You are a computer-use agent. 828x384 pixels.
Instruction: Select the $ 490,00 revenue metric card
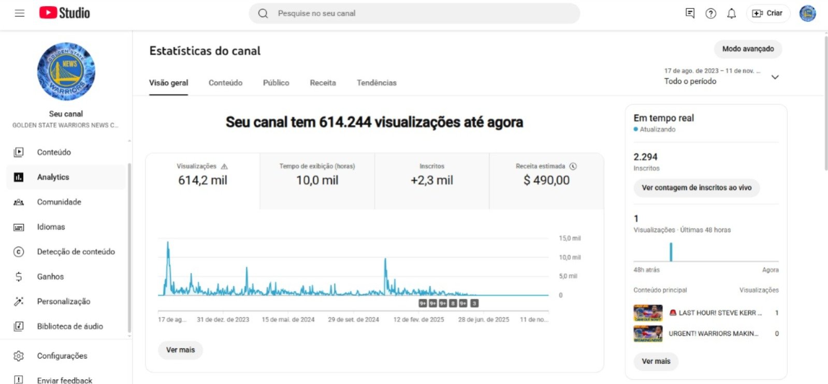[546, 181]
